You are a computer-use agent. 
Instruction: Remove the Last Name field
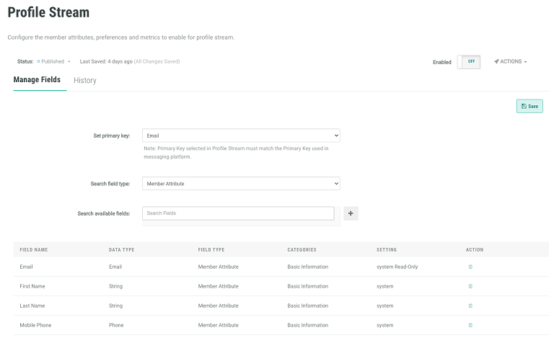pyautogui.click(x=470, y=306)
